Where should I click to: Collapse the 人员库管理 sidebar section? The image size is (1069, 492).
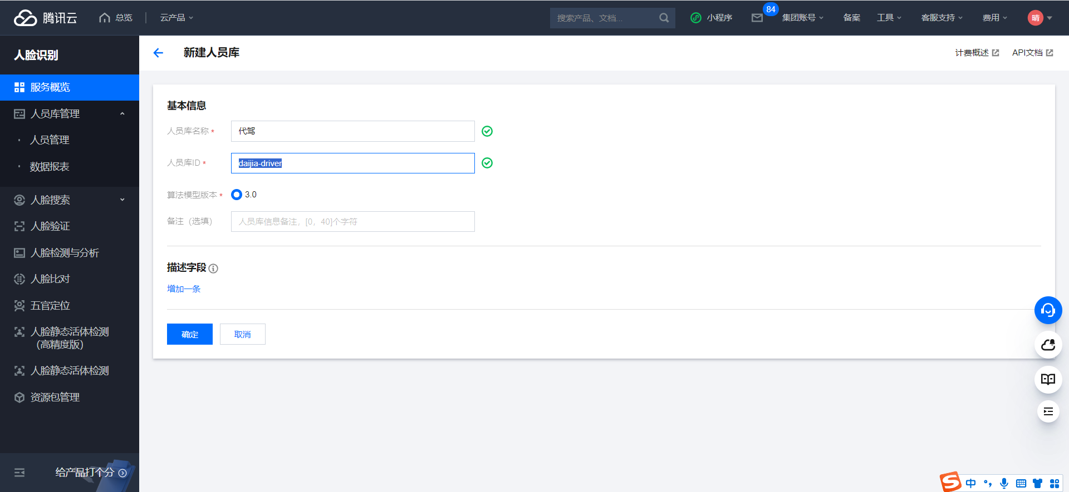click(x=122, y=114)
